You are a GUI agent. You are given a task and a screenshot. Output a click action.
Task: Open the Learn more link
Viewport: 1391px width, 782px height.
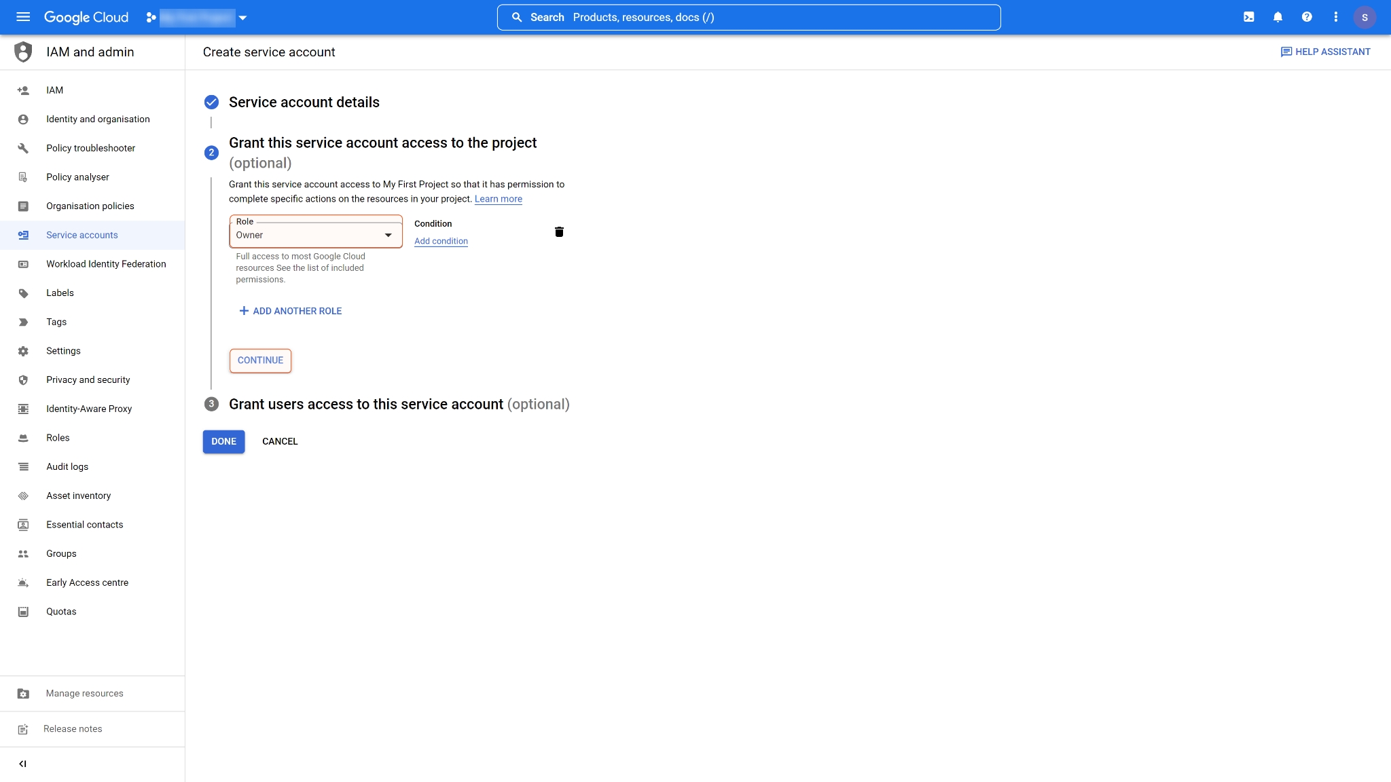(498, 198)
